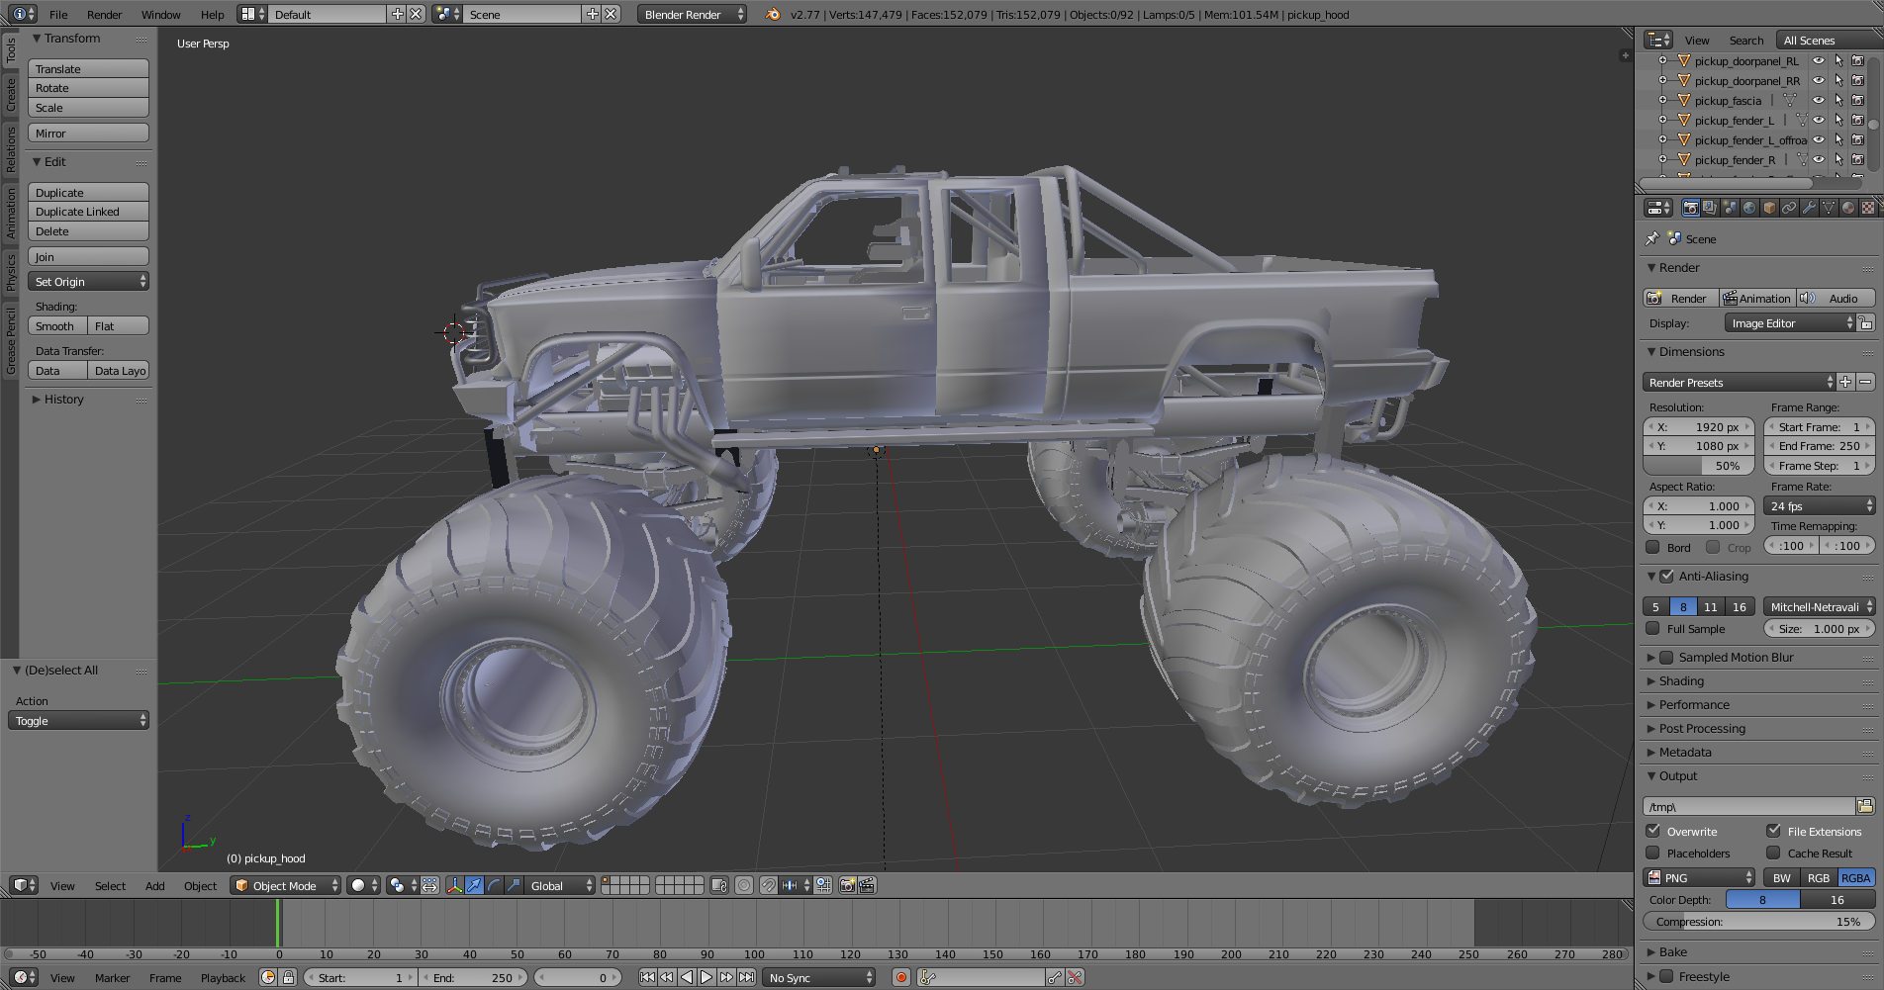Viewport: 1884px width, 990px height.
Task: Enable the Full Sample checkbox
Action: pyautogui.click(x=1653, y=629)
